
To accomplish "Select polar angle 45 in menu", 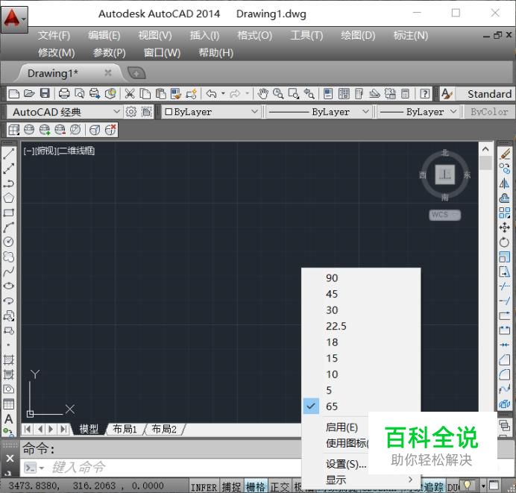I will 361,294.
